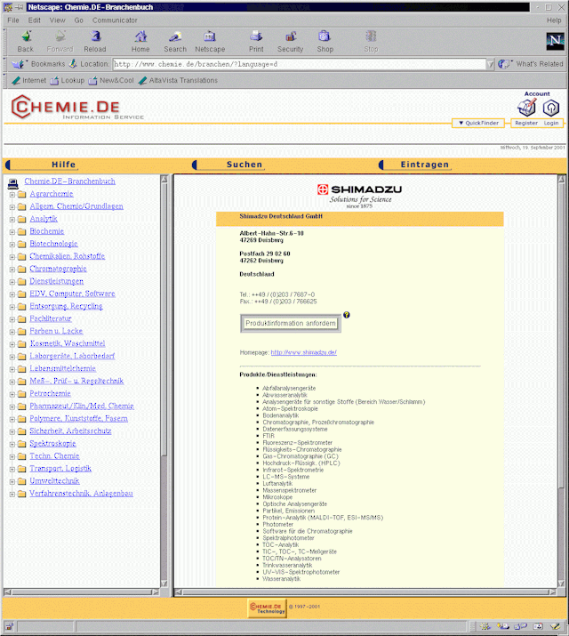This screenshot has width=569, height=636.
Task: Open Verfahrenstechnik, Anlagenbau link
Action: [x=81, y=494]
